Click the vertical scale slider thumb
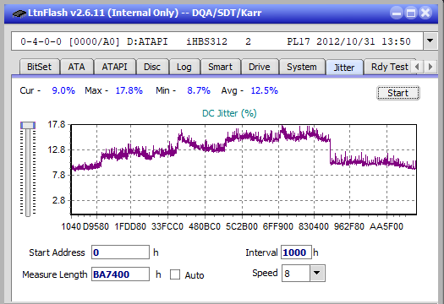 (x=28, y=125)
